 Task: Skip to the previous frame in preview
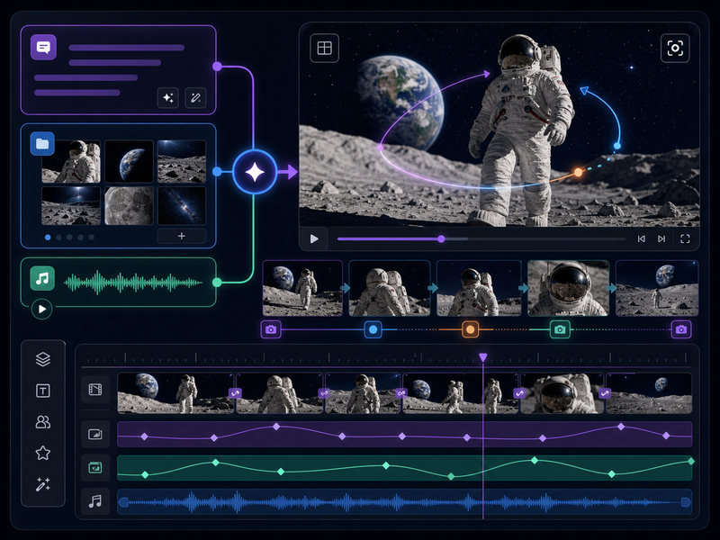coord(642,238)
